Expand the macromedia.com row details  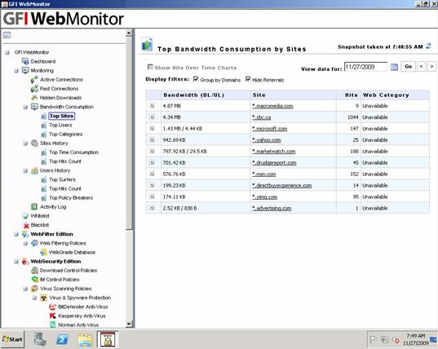click(152, 105)
